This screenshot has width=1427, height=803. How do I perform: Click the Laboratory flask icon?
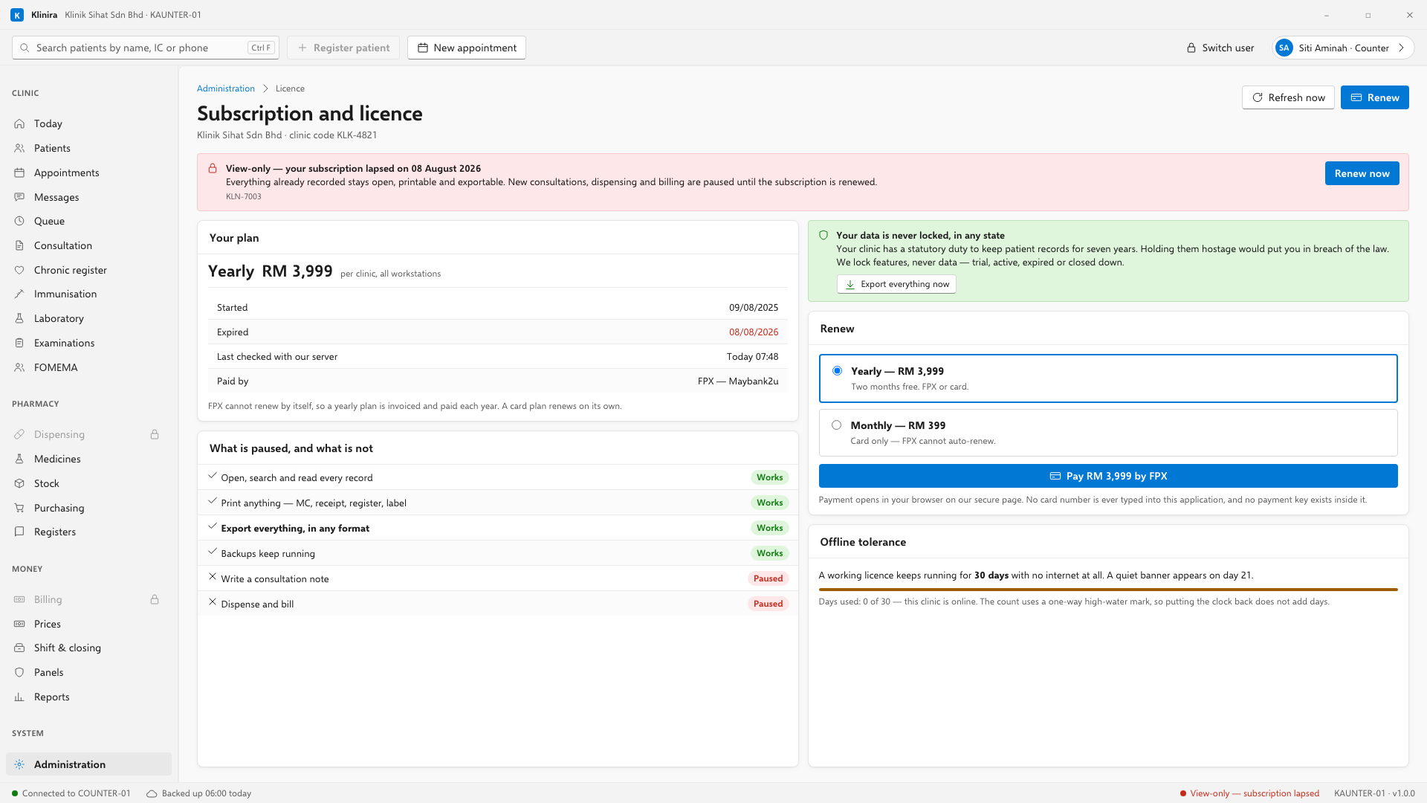[x=19, y=318]
